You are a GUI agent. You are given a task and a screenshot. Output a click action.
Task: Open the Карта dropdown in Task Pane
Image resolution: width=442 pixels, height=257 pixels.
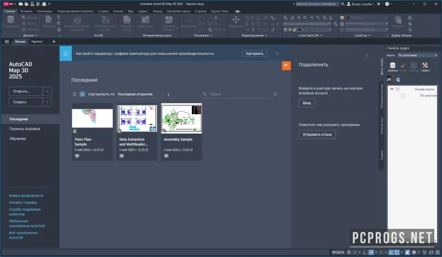tap(417, 55)
